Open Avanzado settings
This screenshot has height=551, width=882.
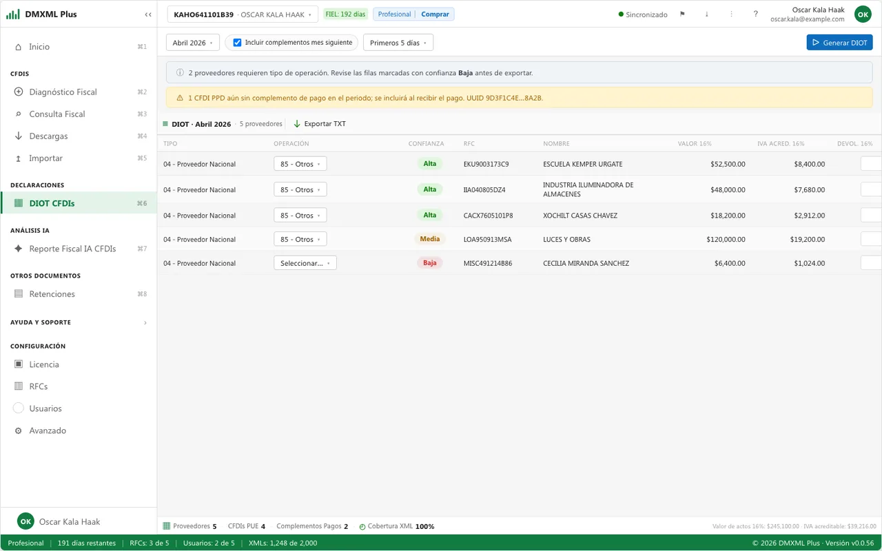pyautogui.click(x=79, y=430)
